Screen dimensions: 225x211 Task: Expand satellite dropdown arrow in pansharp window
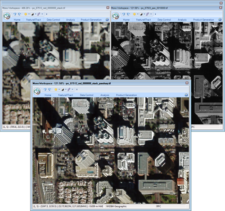[x=72, y=89]
